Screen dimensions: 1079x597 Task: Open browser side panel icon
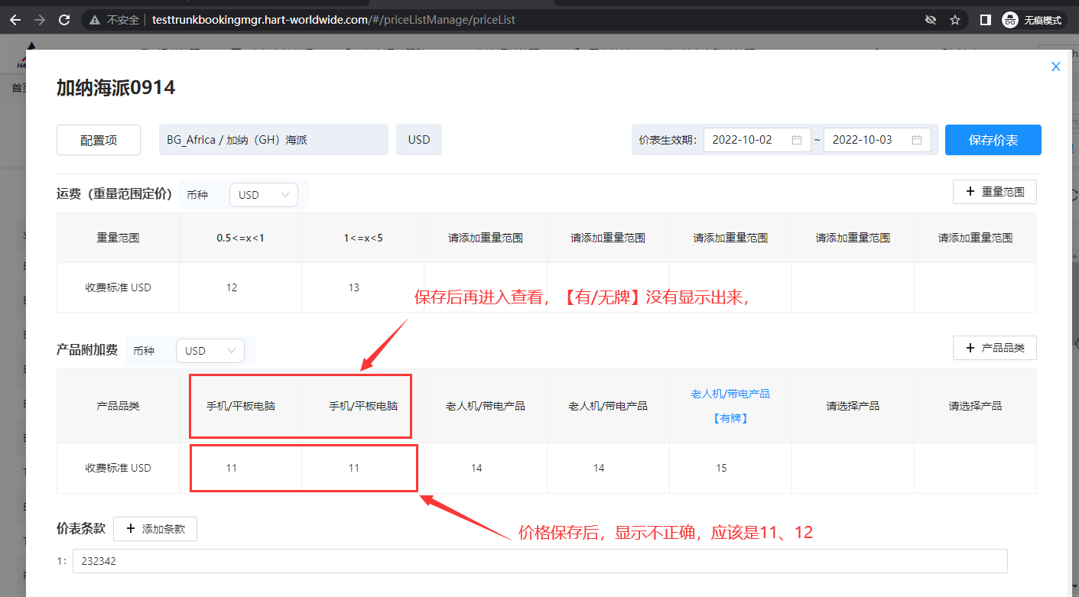coord(986,20)
